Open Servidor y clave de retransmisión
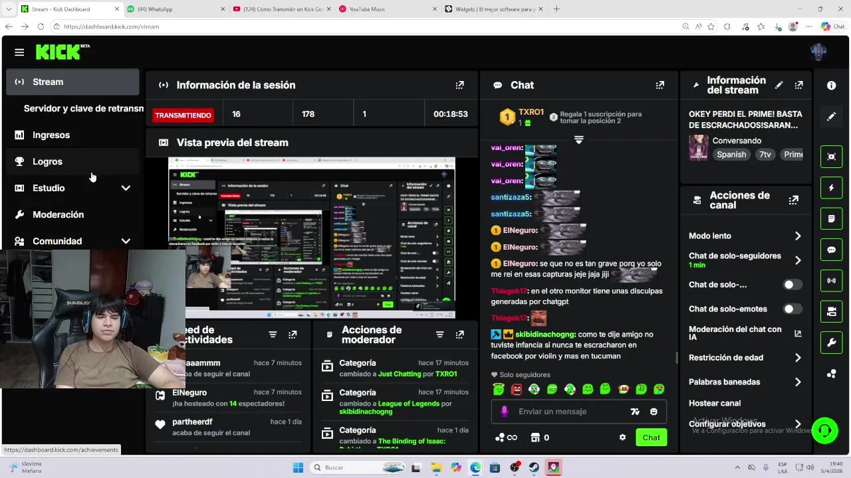Image resolution: width=851 pixels, height=478 pixels. [84, 108]
